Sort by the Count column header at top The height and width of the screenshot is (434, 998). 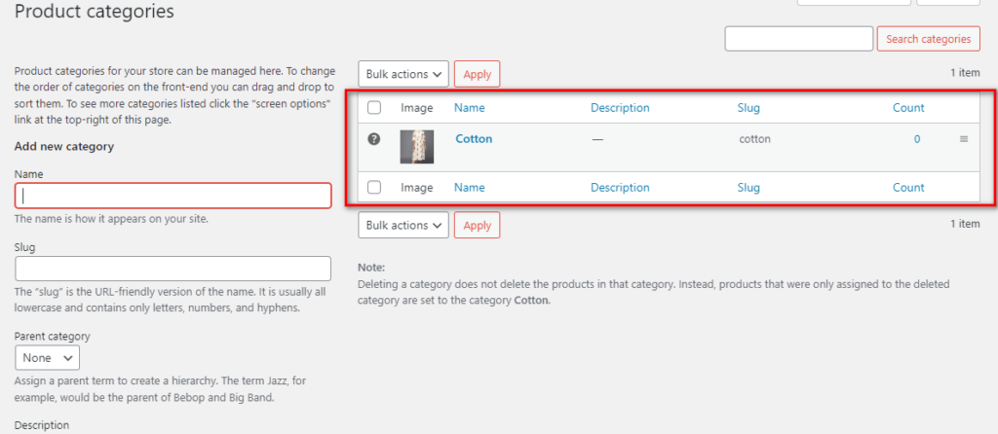pyautogui.click(x=908, y=108)
